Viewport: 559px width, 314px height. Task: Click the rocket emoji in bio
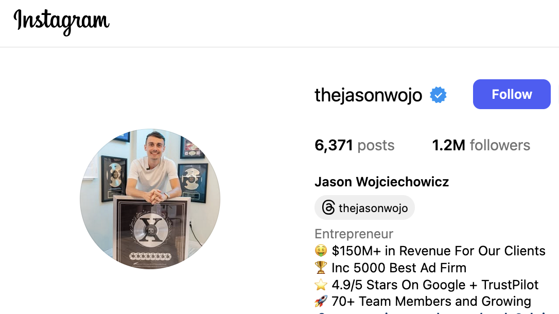point(321,301)
